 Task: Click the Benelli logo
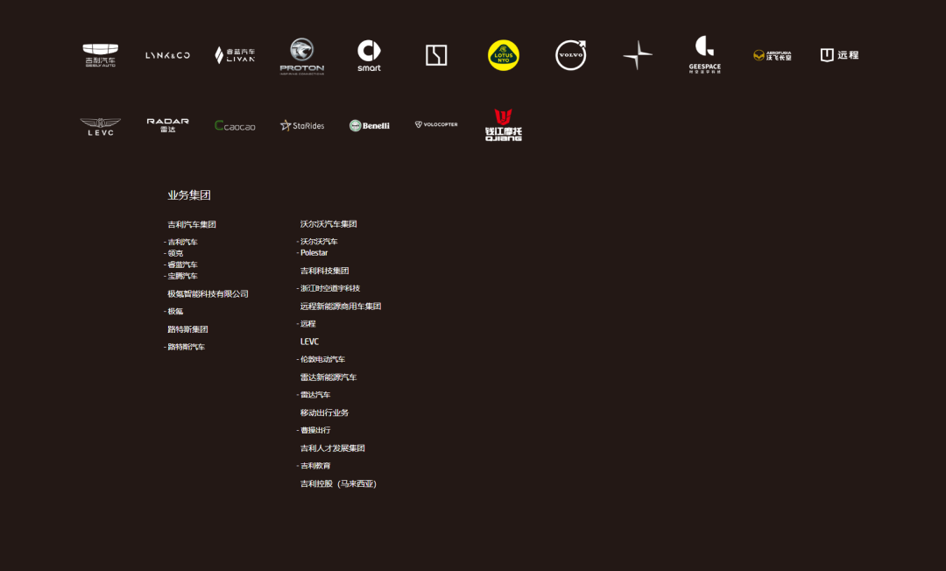[x=370, y=125]
